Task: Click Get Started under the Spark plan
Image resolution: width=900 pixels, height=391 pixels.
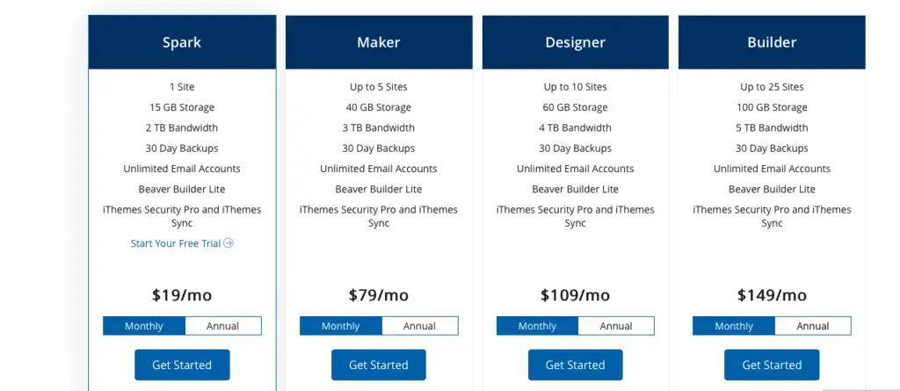Action: (x=182, y=366)
